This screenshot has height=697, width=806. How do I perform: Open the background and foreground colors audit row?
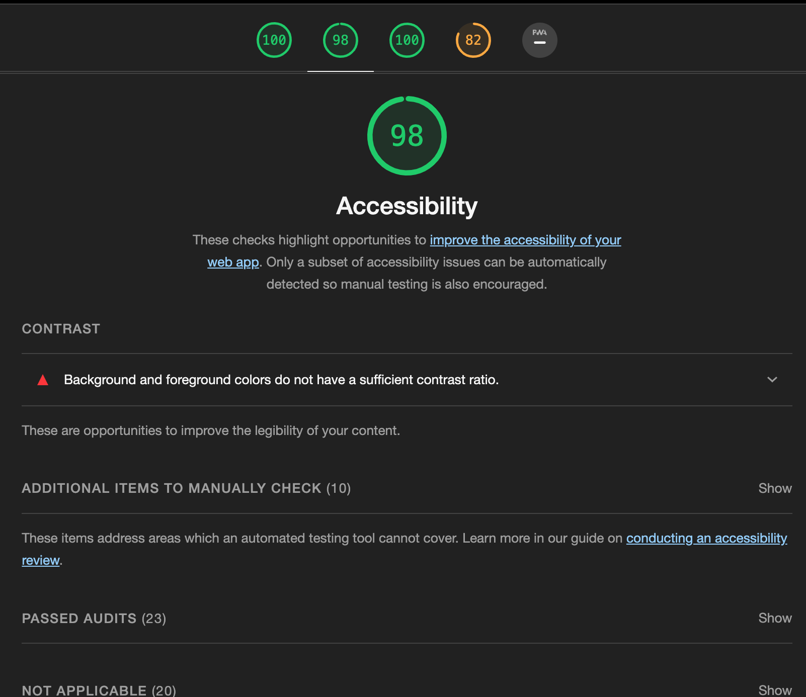407,380
